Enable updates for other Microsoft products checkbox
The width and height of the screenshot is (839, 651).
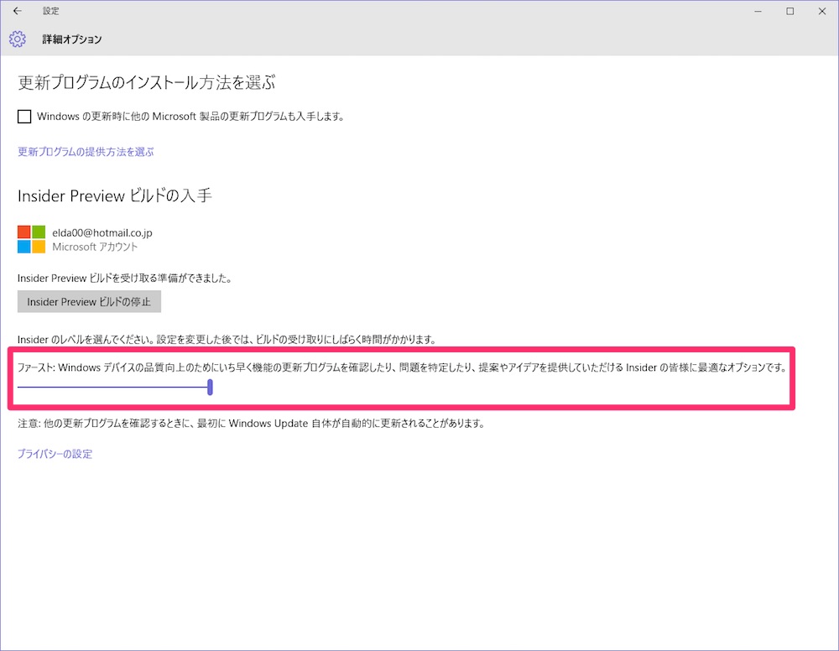24,116
